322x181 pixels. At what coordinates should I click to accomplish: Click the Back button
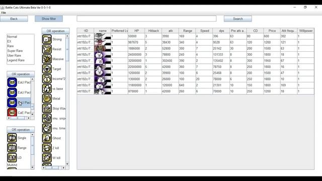tap(14, 19)
